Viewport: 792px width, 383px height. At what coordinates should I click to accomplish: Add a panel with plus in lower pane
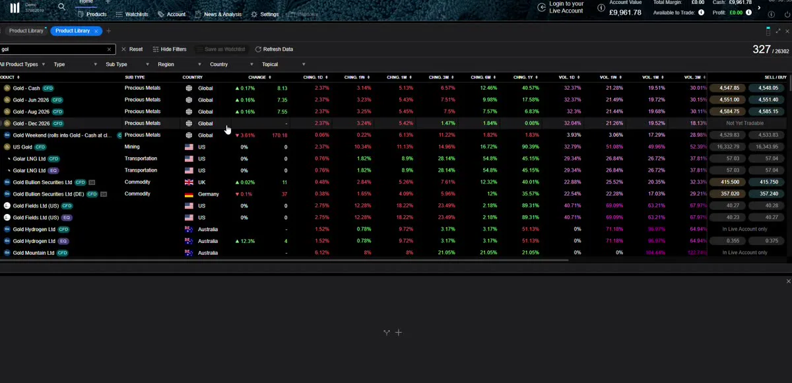[399, 333]
